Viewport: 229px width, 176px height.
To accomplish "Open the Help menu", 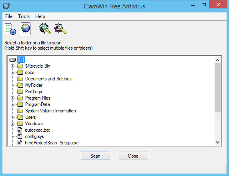I will pos(40,16).
